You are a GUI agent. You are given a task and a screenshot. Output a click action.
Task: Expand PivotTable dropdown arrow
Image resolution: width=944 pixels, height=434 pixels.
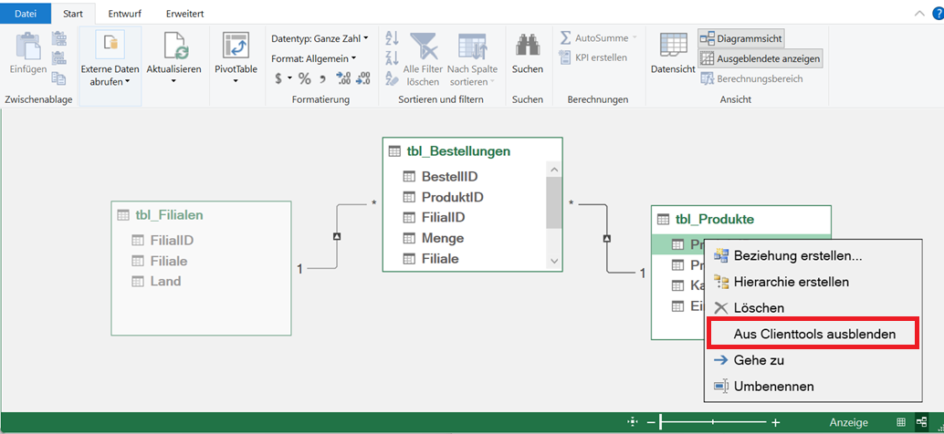point(236,80)
